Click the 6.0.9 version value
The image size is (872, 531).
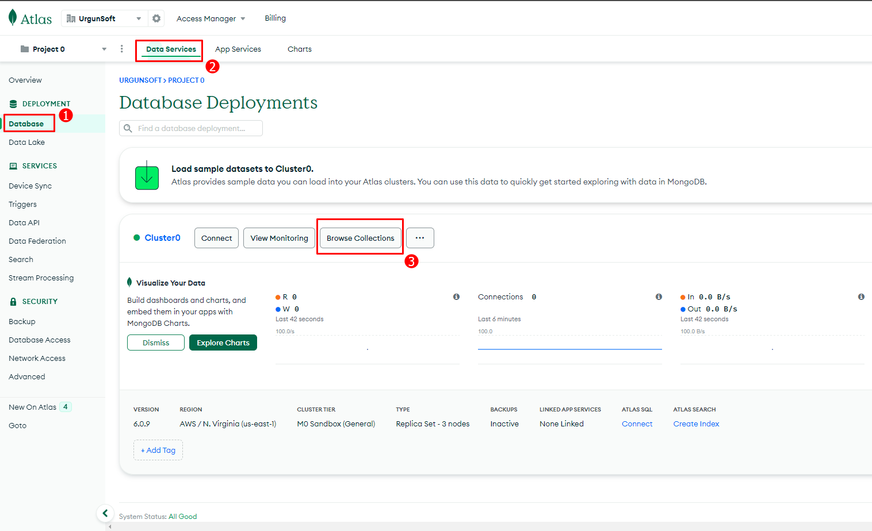pos(141,424)
